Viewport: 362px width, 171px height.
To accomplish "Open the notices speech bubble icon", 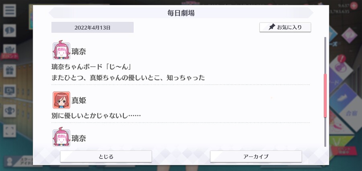I will [x=10, y=31].
